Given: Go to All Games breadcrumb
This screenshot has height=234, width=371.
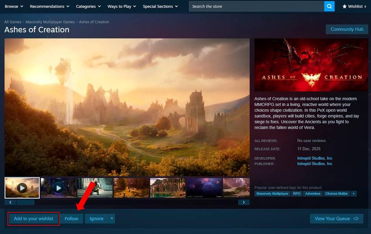Looking at the screenshot, I should click(x=13, y=22).
